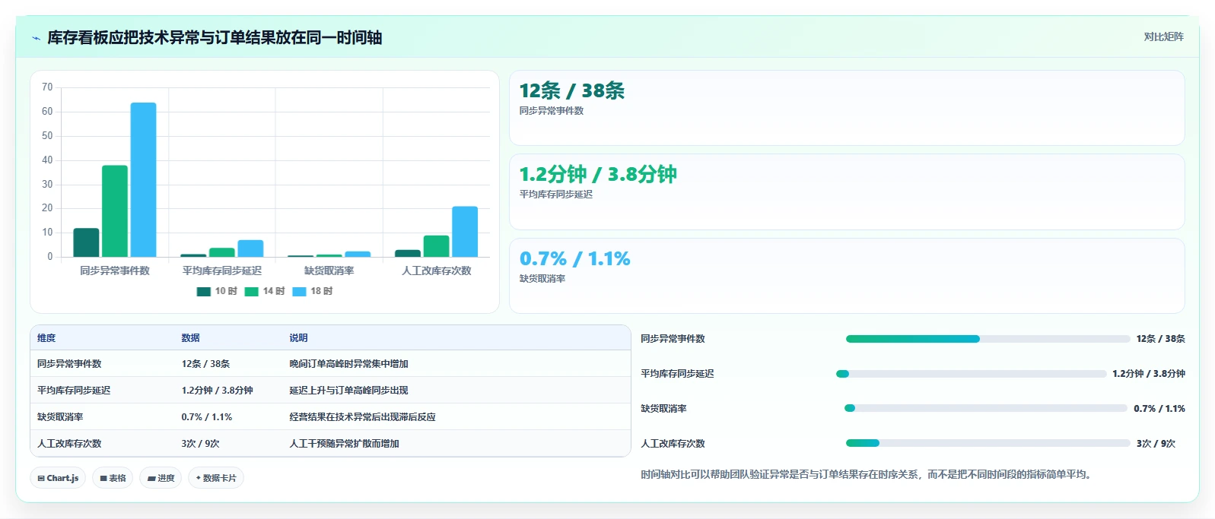The image size is (1215, 519).
Task: Click the green 14 时 bar of 平均库存同步延迟
Action: [x=222, y=252]
